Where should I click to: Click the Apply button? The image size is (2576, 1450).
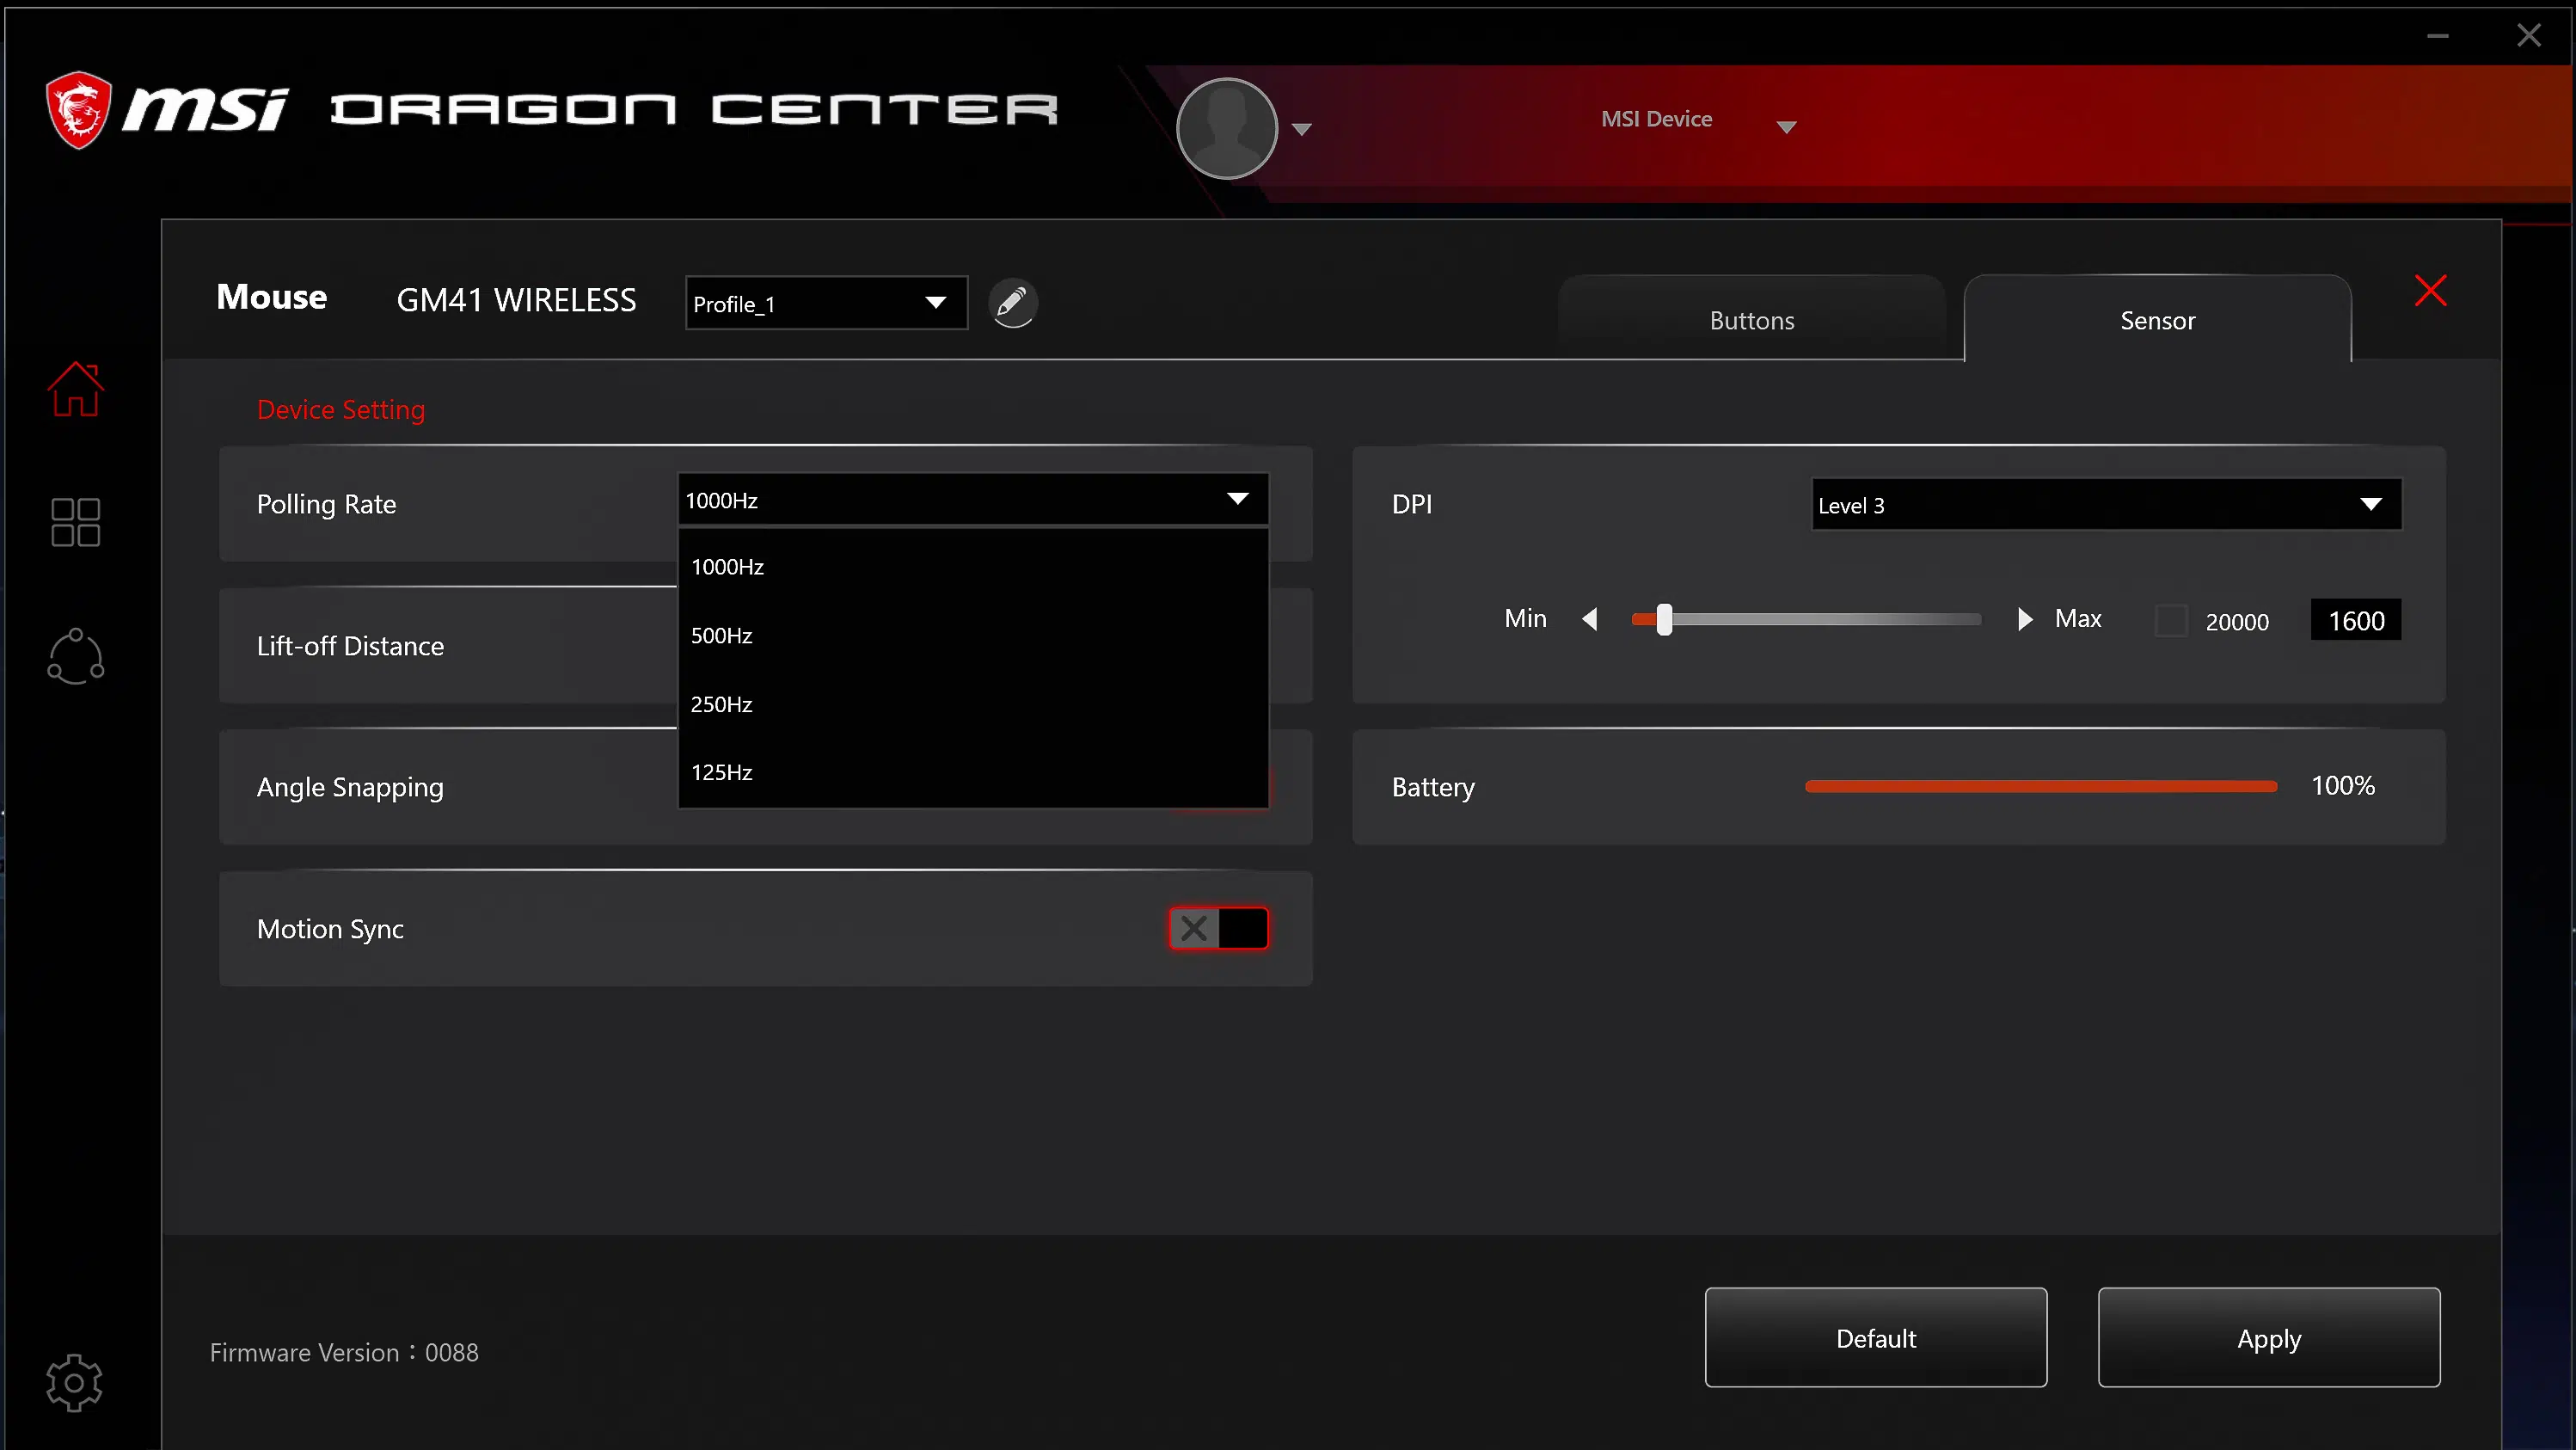2269,1338
